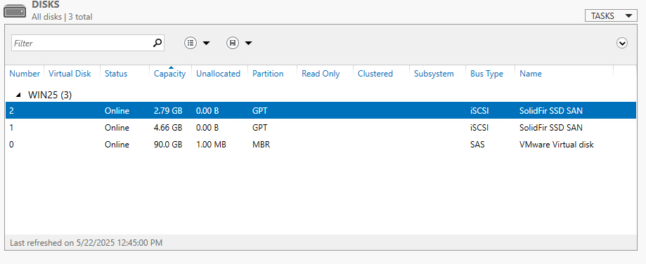Click the MBR partition cell
This screenshot has width=646, height=264.
click(x=261, y=145)
